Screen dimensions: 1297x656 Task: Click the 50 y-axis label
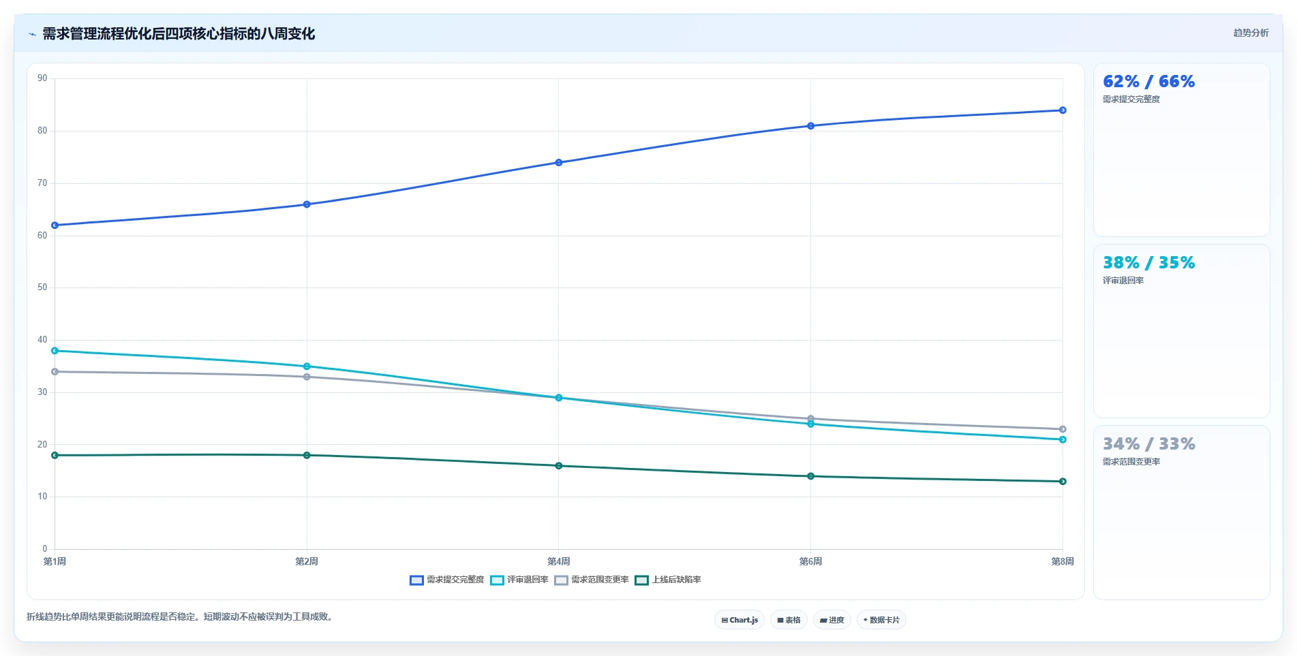click(42, 287)
